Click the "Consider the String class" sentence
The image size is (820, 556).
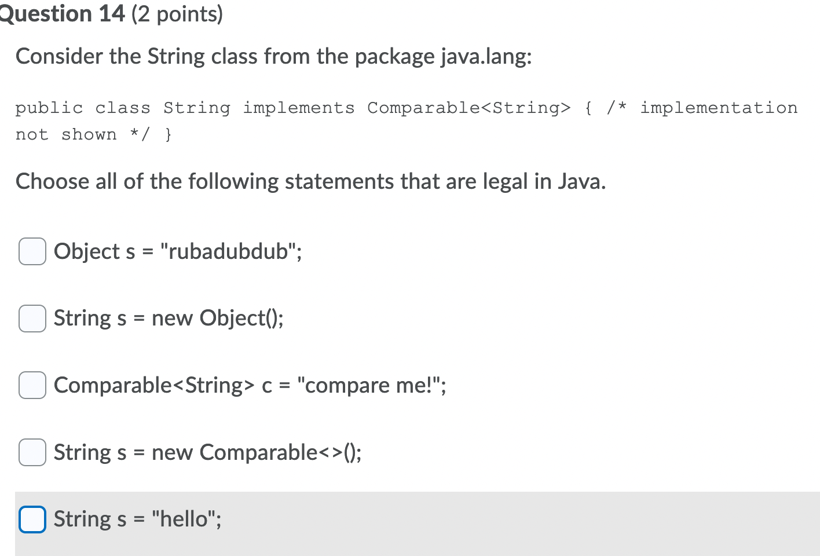[273, 56]
